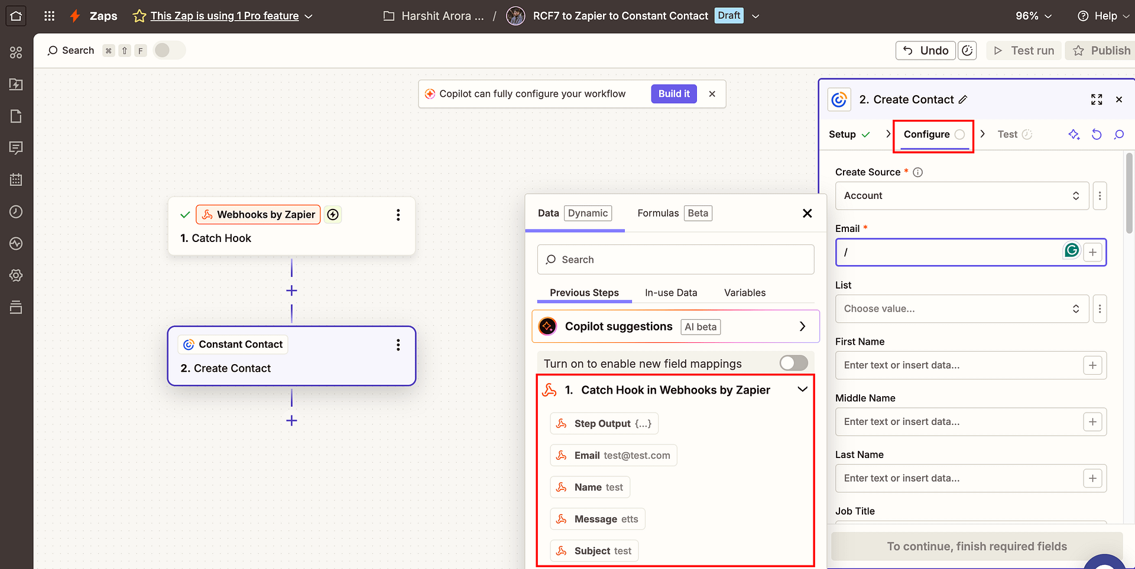Click the Undo button
Image resolution: width=1135 pixels, height=569 pixels.
[x=926, y=51]
